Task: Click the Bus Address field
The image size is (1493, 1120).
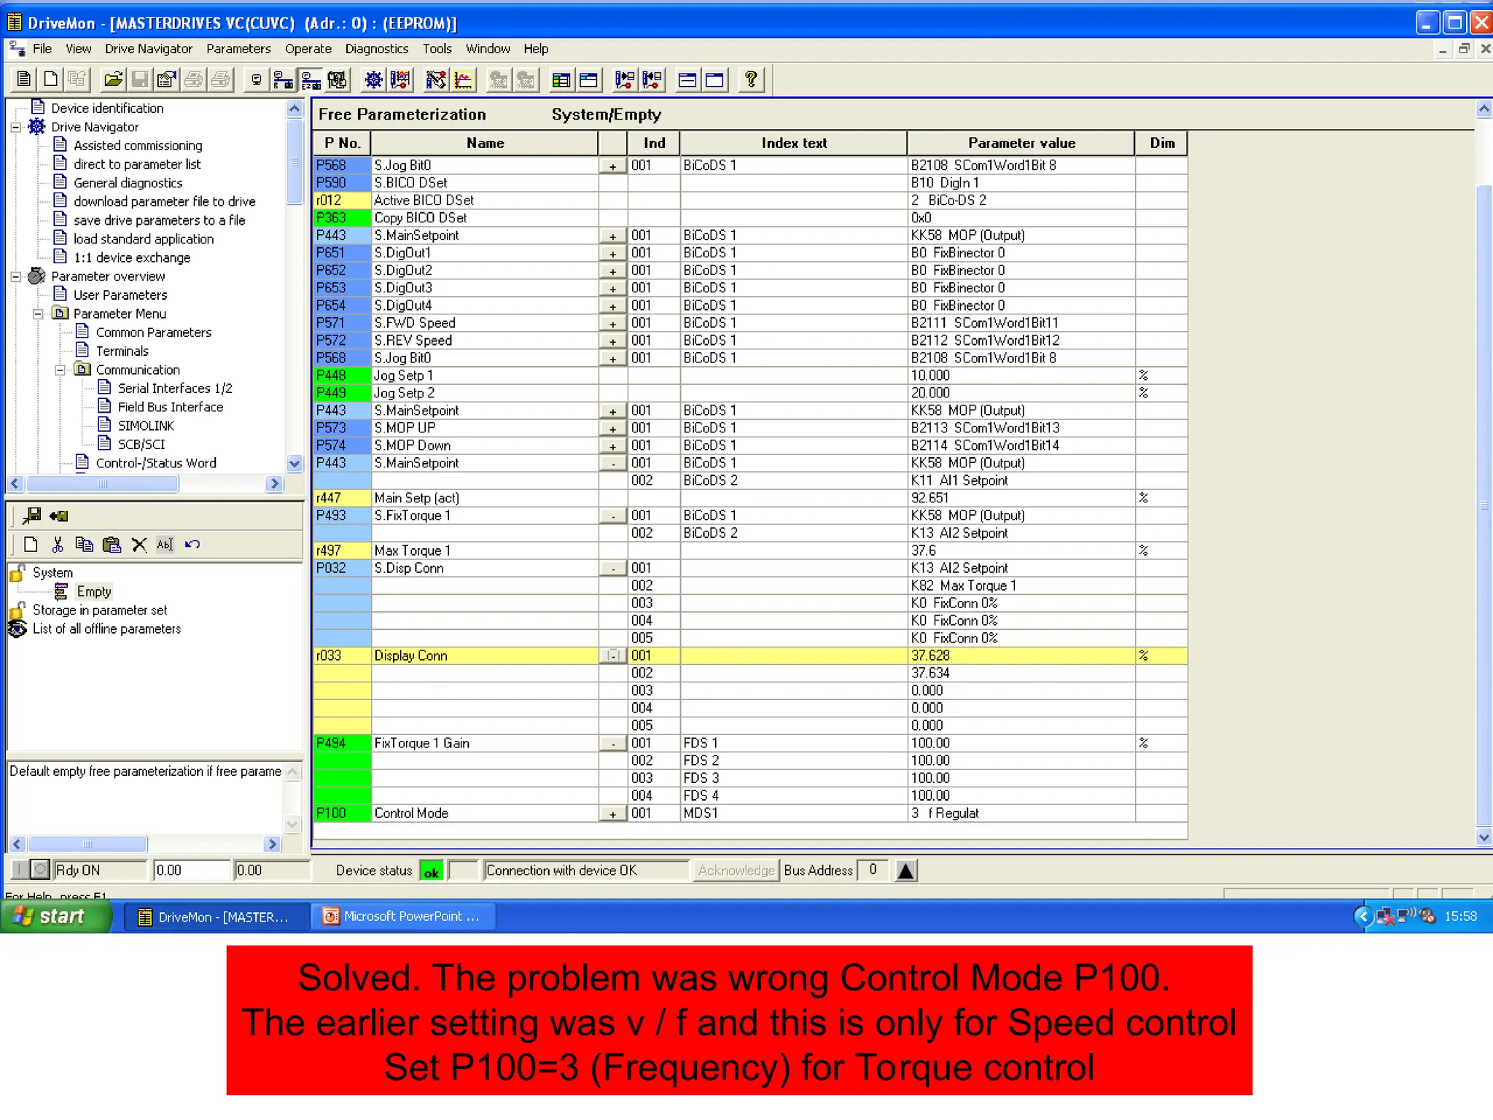Action: 873,870
